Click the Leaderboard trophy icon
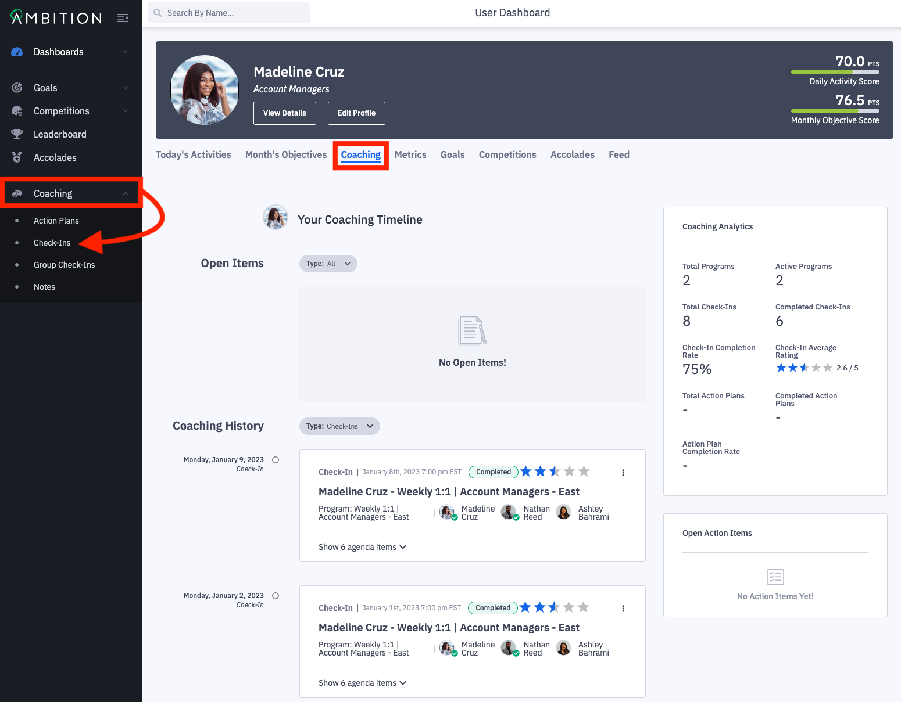 pos(17,134)
